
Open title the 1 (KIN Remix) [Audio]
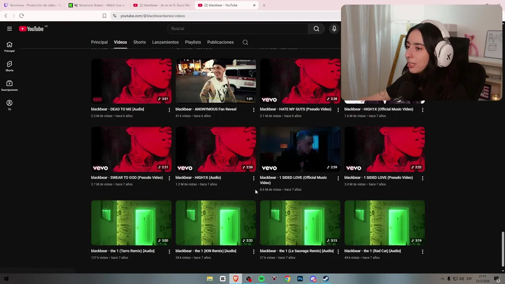(x=206, y=251)
